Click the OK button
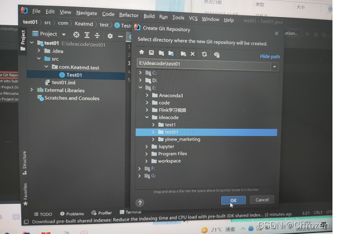The height and width of the screenshot is (234, 337). pyautogui.click(x=233, y=200)
